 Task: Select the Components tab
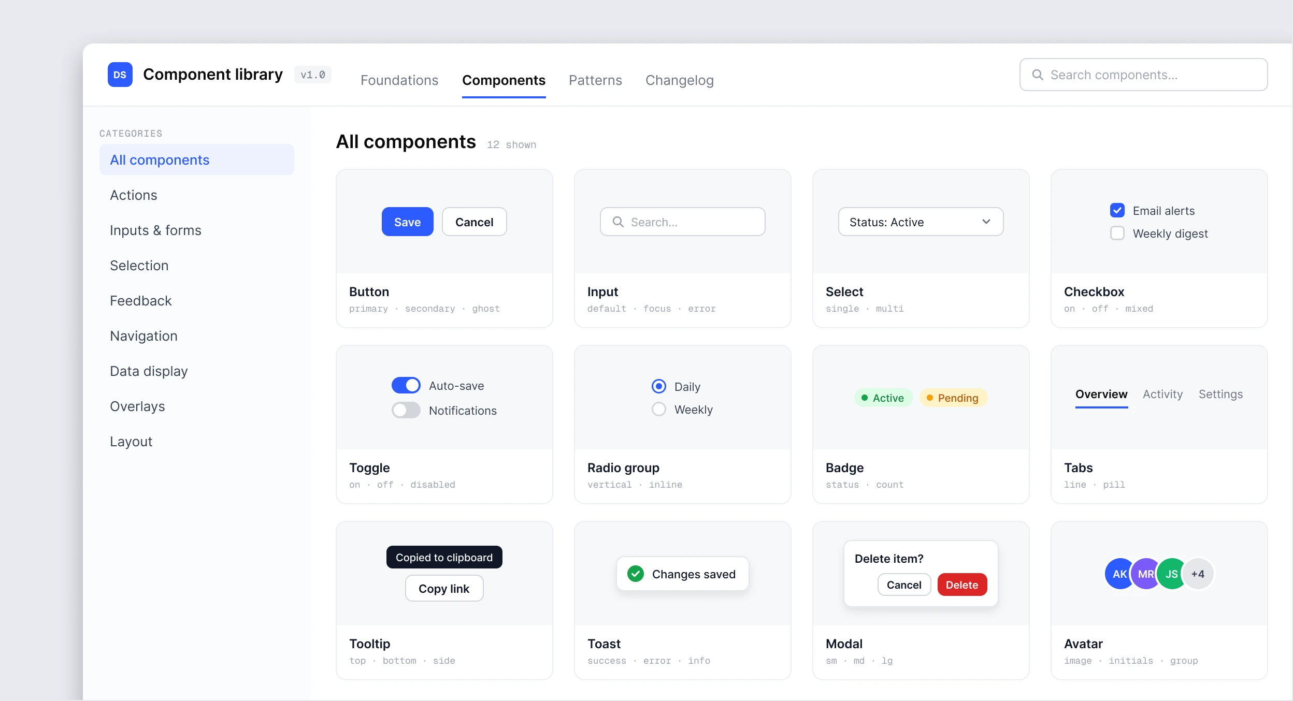click(504, 80)
